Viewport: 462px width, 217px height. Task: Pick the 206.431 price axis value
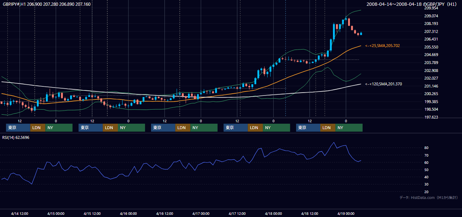431,39
